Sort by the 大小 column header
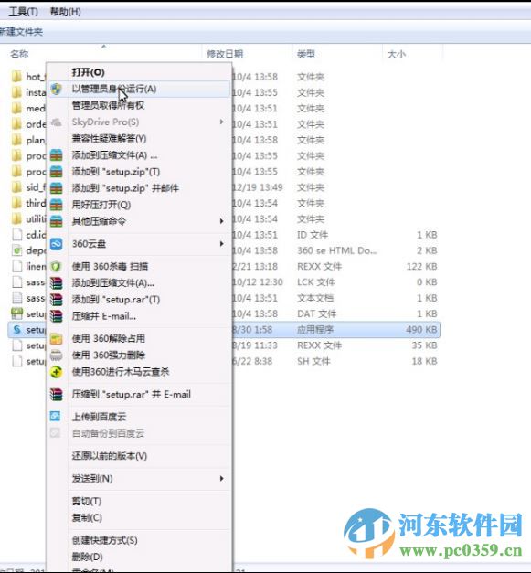Screen dimensions: 531x573 coord(396,54)
